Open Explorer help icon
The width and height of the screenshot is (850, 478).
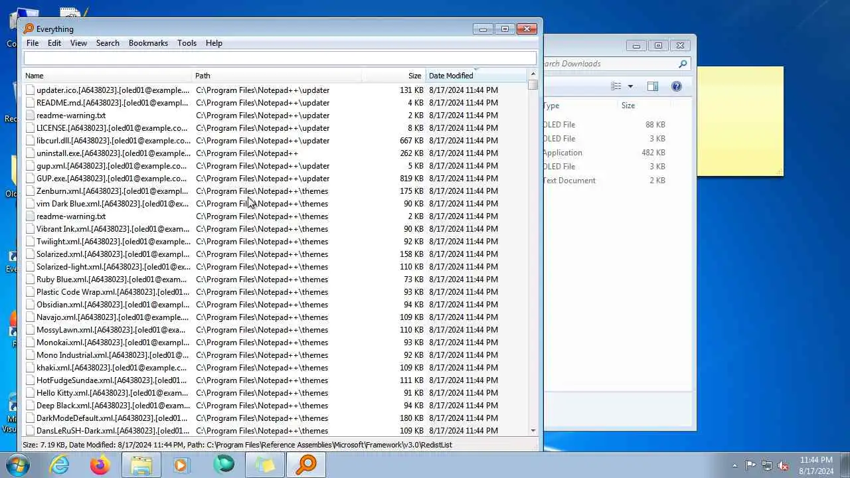[x=676, y=86]
